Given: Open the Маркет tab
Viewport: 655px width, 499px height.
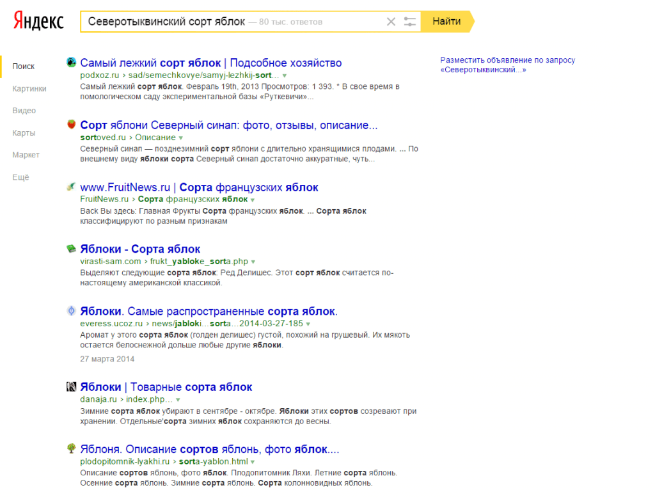Looking at the screenshot, I should coord(26,155).
